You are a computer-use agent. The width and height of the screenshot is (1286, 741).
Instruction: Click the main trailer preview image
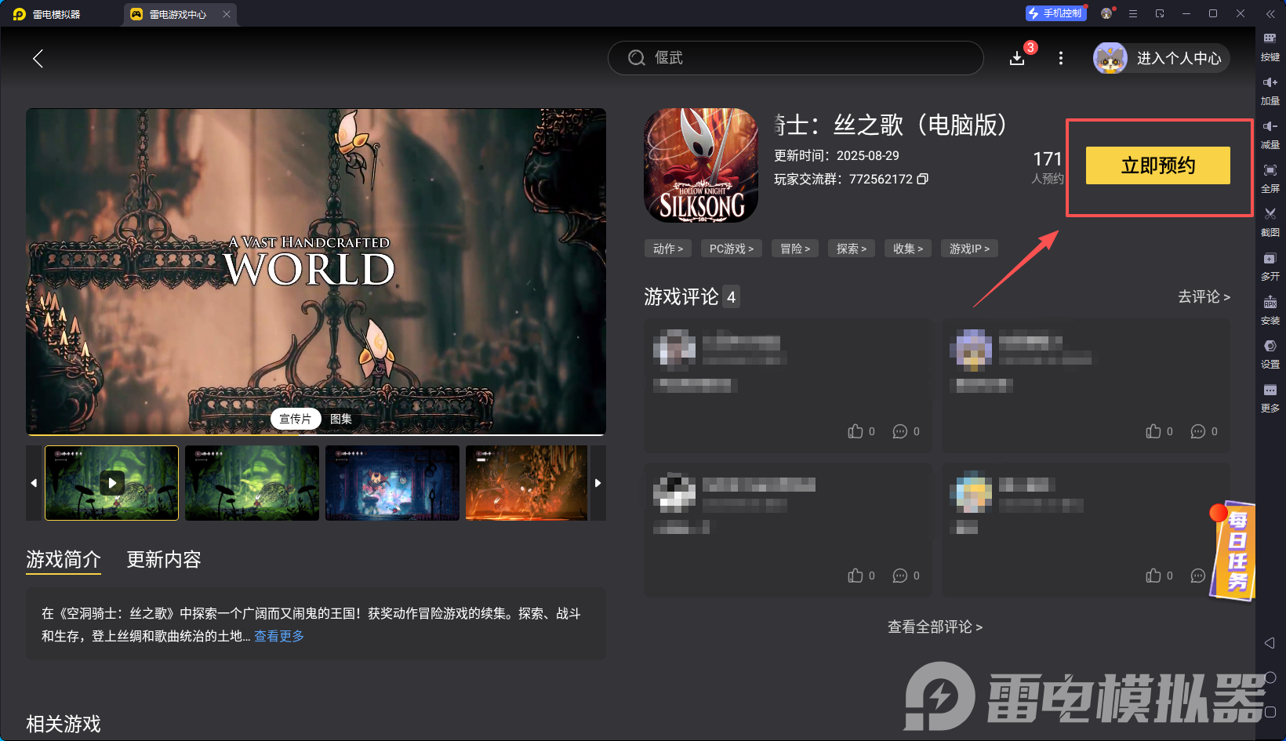click(x=316, y=271)
